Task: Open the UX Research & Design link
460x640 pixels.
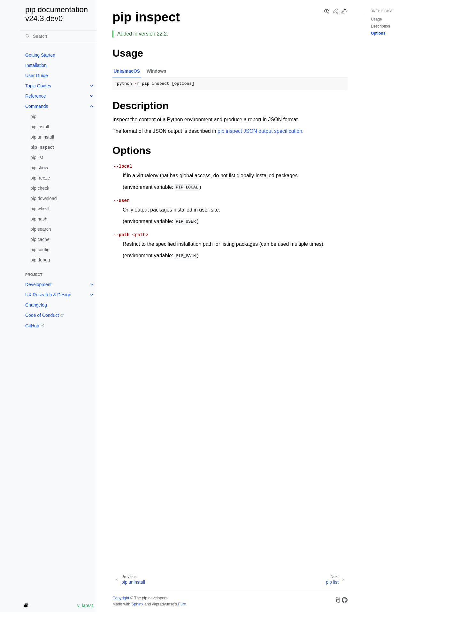Action: [x=48, y=295]
